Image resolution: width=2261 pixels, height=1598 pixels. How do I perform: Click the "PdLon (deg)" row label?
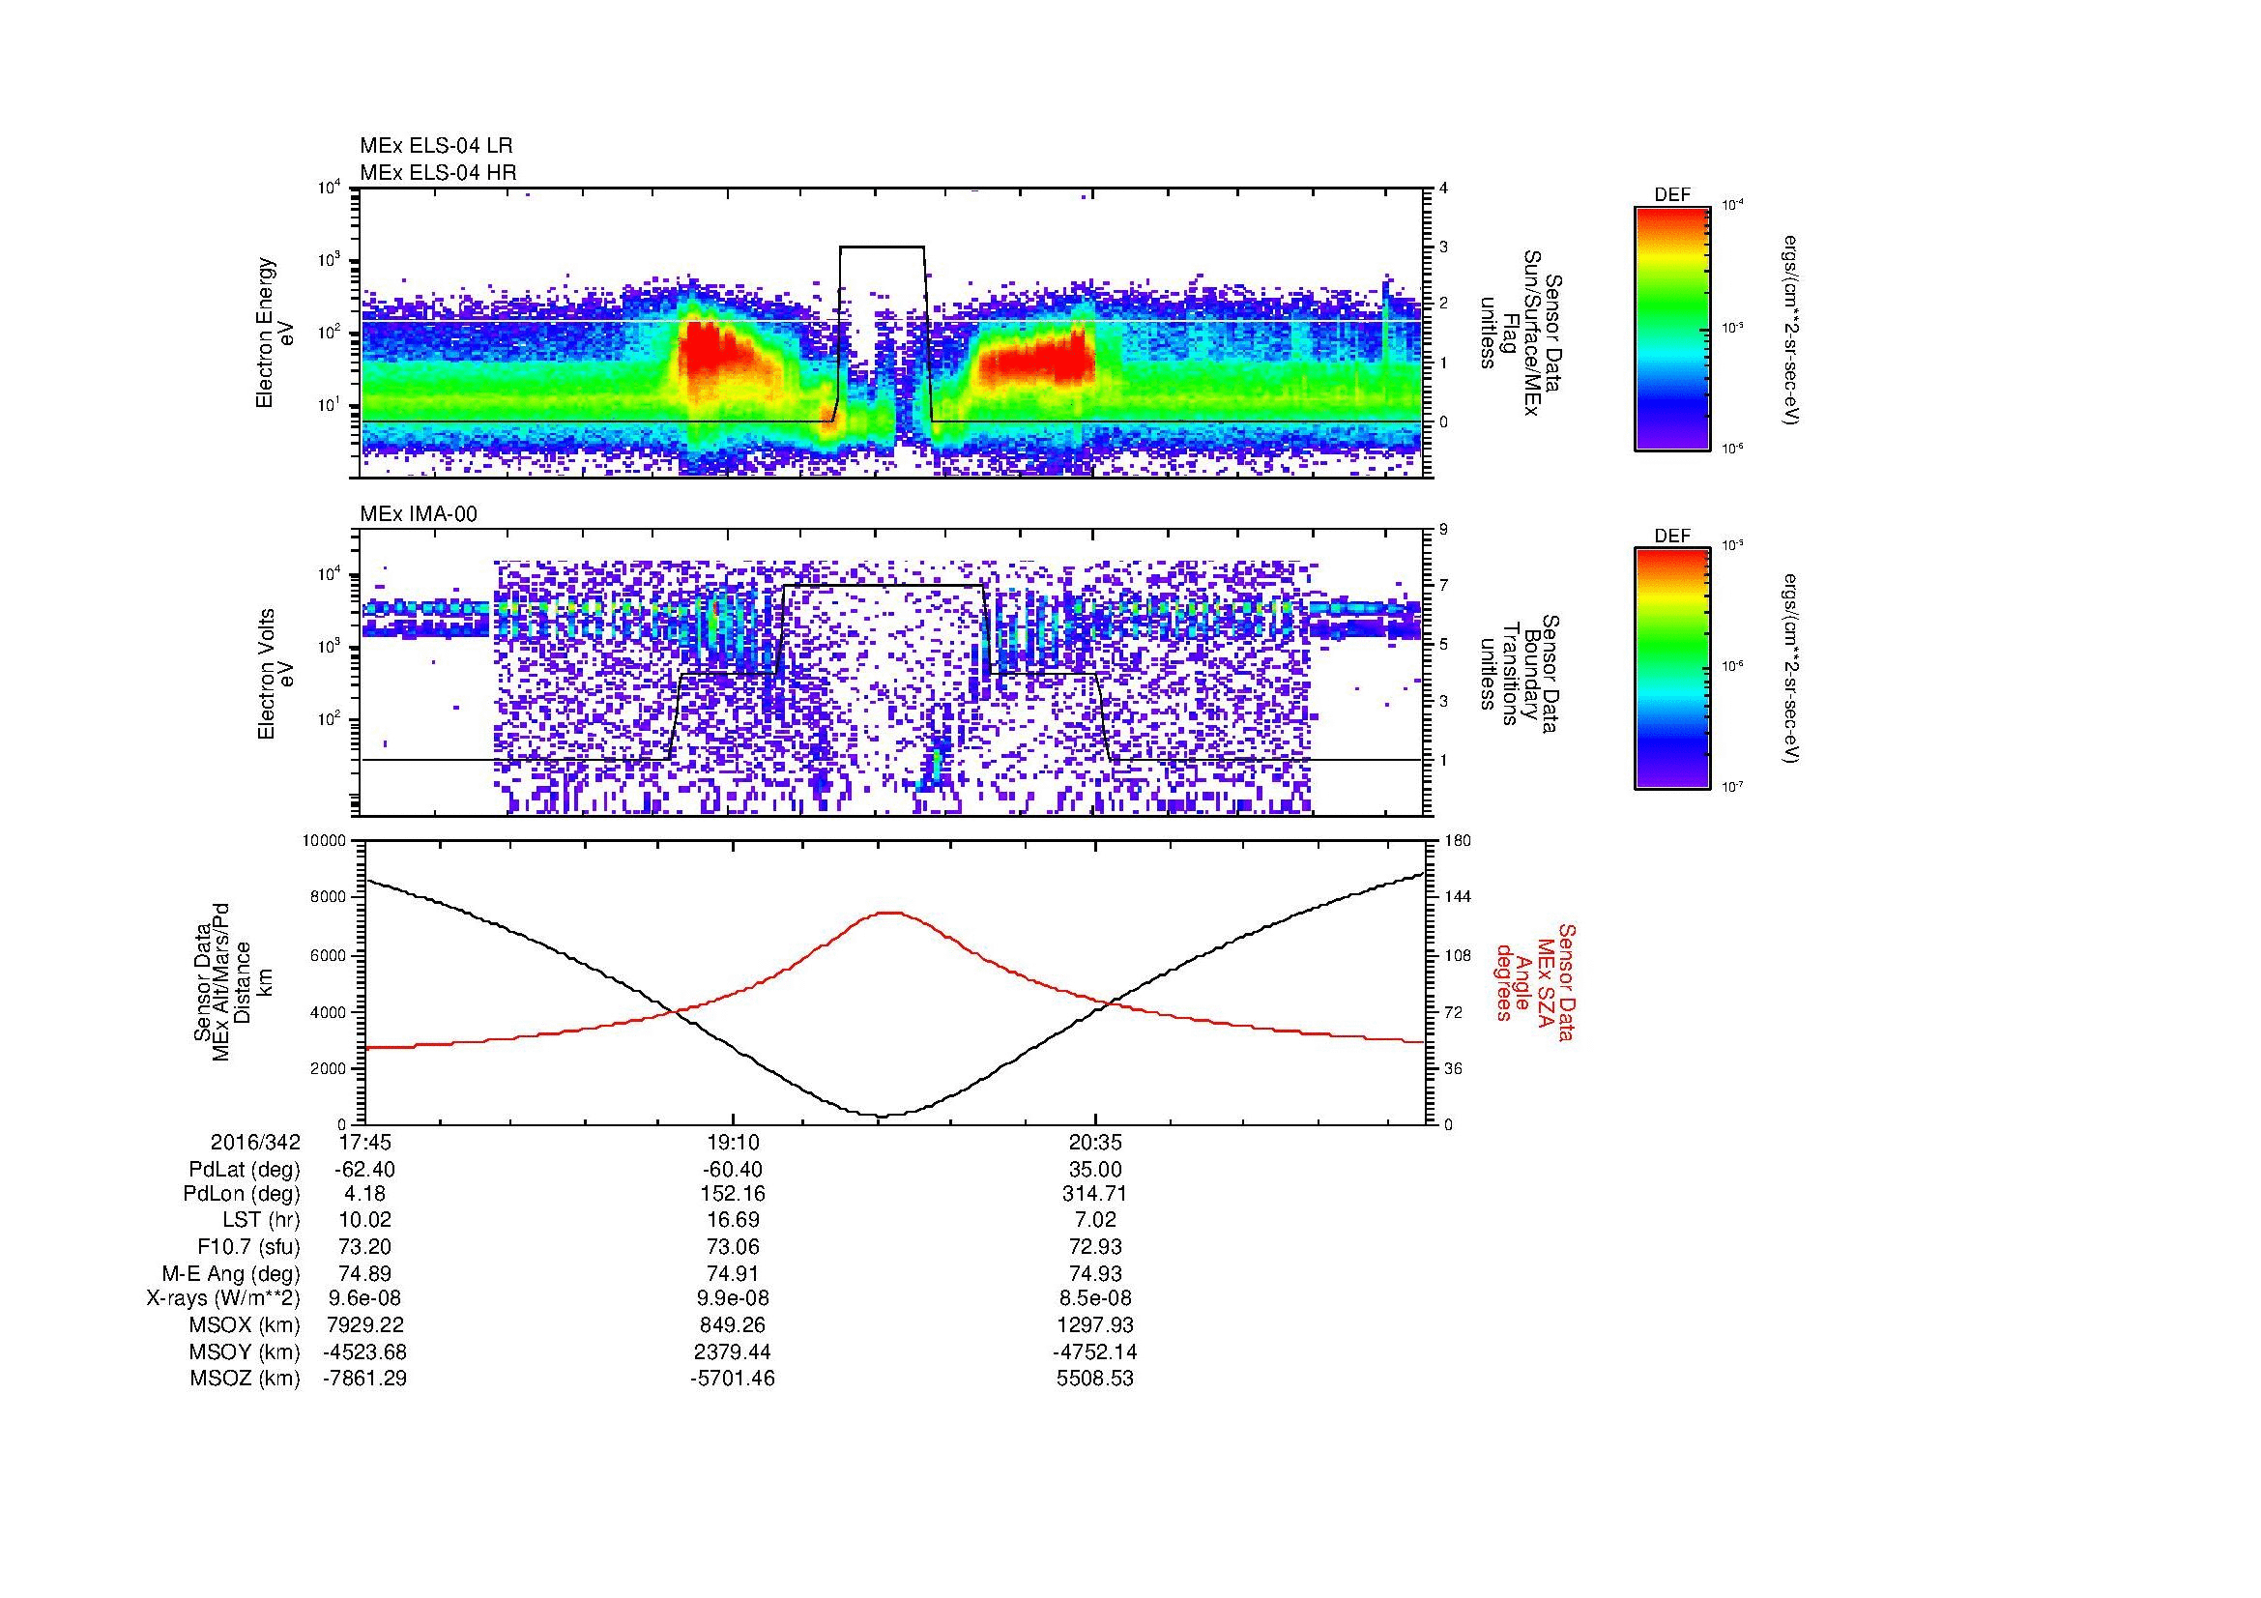tap(242, 1194)
